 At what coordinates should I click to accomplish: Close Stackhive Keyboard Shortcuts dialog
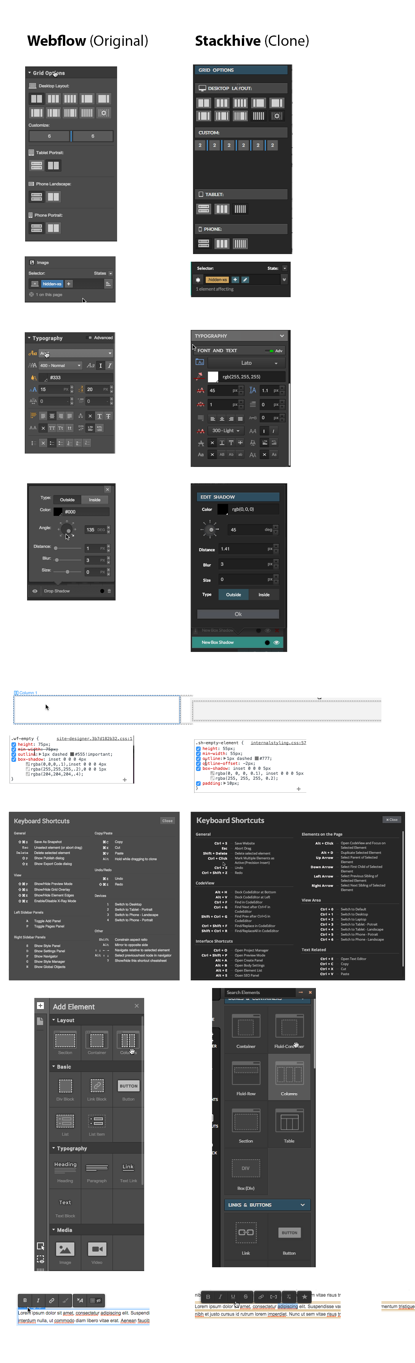coord(392,820)
